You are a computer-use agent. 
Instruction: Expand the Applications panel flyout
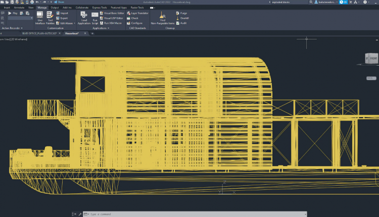(108, 28)
